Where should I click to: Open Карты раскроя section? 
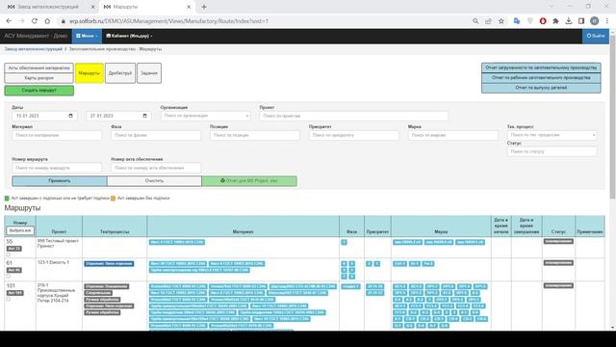(x=38, y=78)
